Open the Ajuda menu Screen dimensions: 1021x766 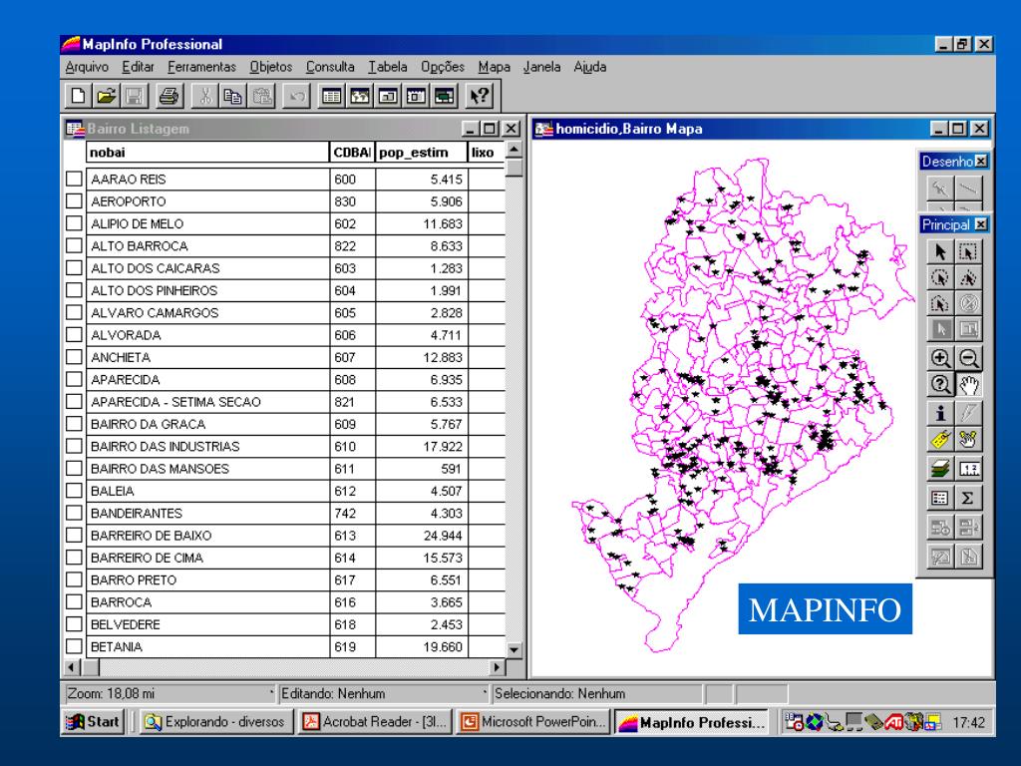click(x=590, y=67)
